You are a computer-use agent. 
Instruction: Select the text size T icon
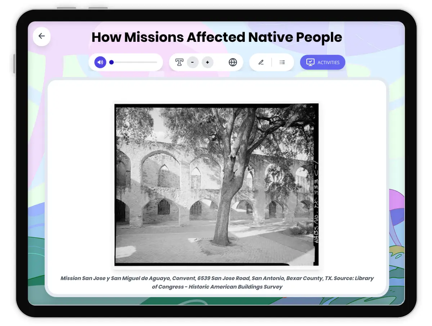coord(180,62)
